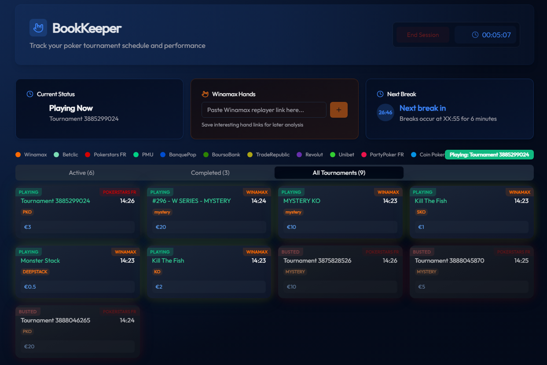547x365 pixels.
Task: Click the BookKeeper hand logo icon
Action: [38, 28]
